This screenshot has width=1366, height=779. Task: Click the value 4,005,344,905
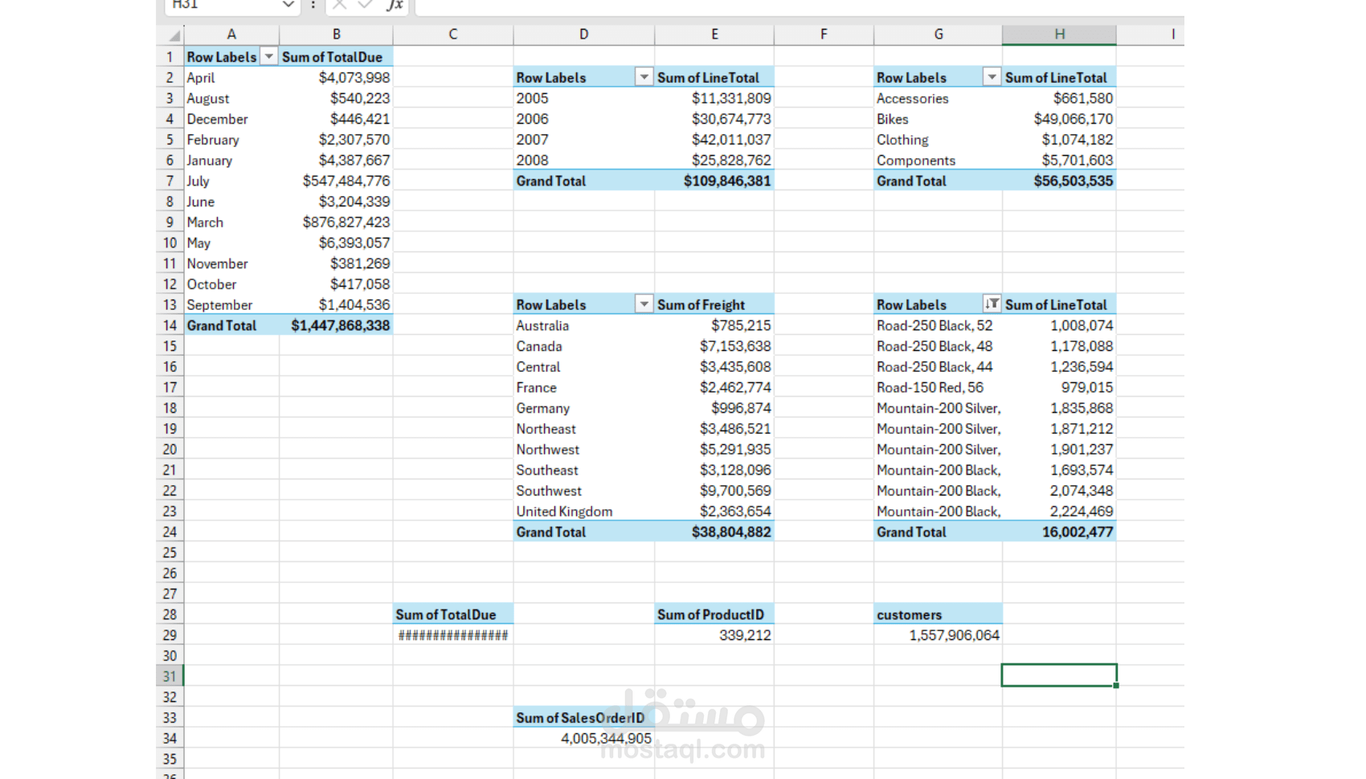click(583, 739)
